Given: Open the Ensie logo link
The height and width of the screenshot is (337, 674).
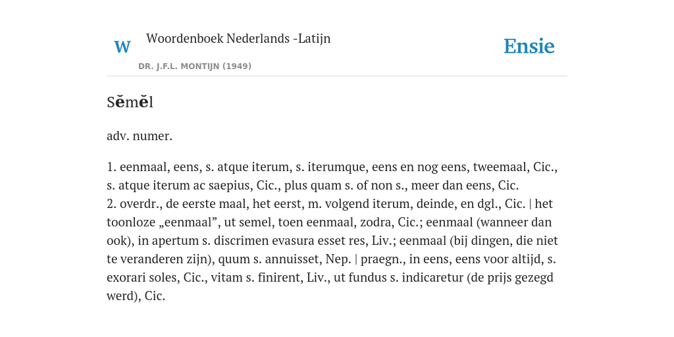Looking at the screenshot, I should 529,46.
